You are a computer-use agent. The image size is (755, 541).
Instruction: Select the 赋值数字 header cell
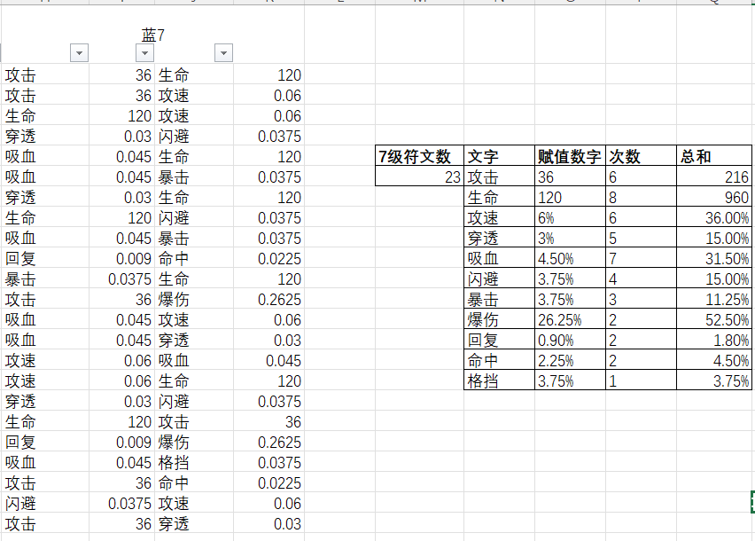570,156
